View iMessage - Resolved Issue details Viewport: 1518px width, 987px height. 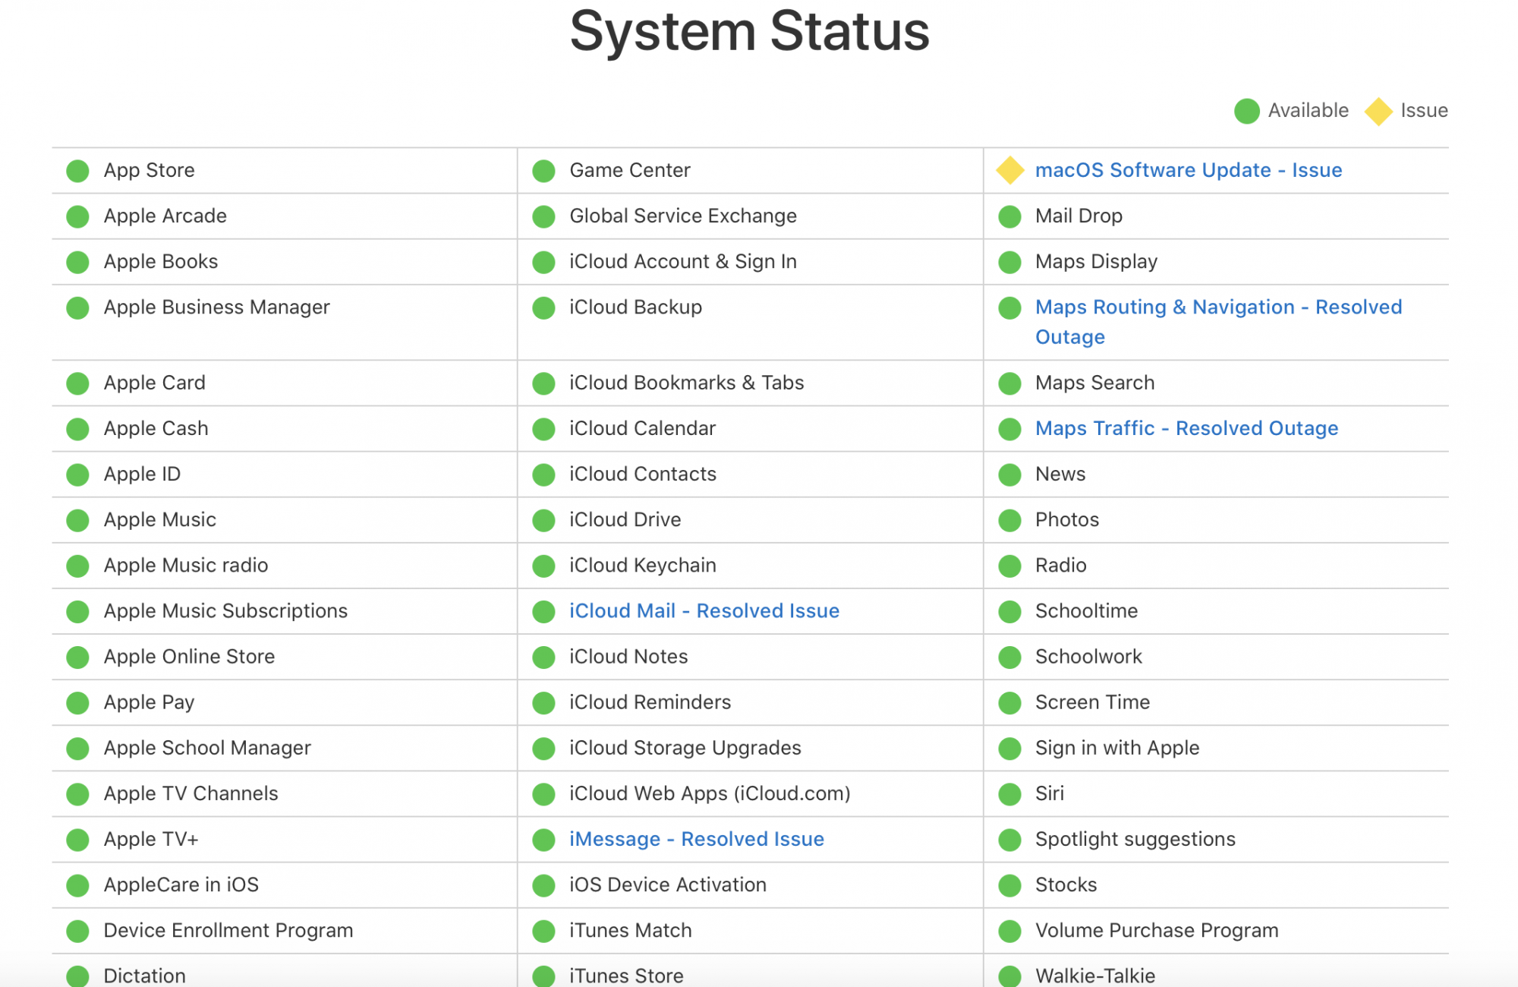click(696, 839)
